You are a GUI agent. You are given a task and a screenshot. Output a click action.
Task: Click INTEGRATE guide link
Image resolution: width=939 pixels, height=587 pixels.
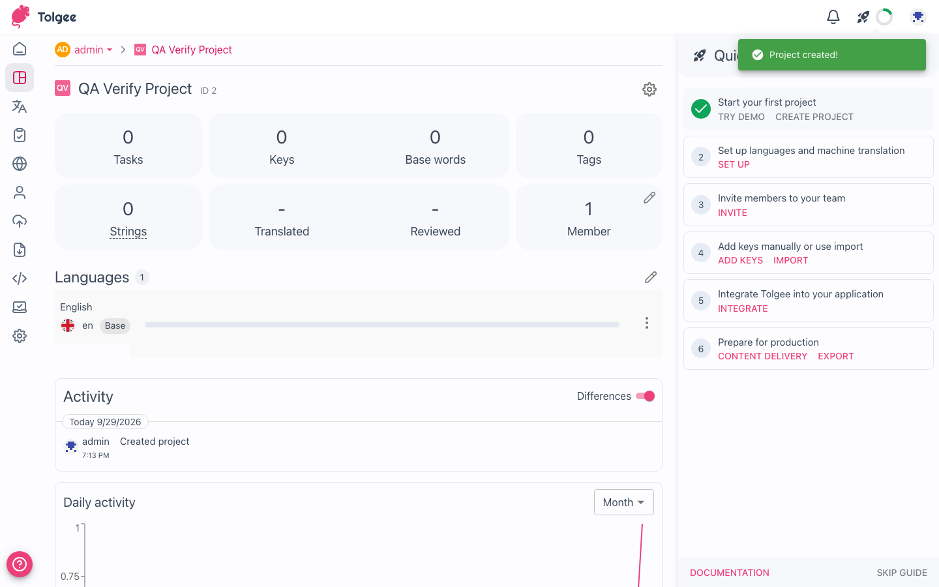[x=743, y=309]
